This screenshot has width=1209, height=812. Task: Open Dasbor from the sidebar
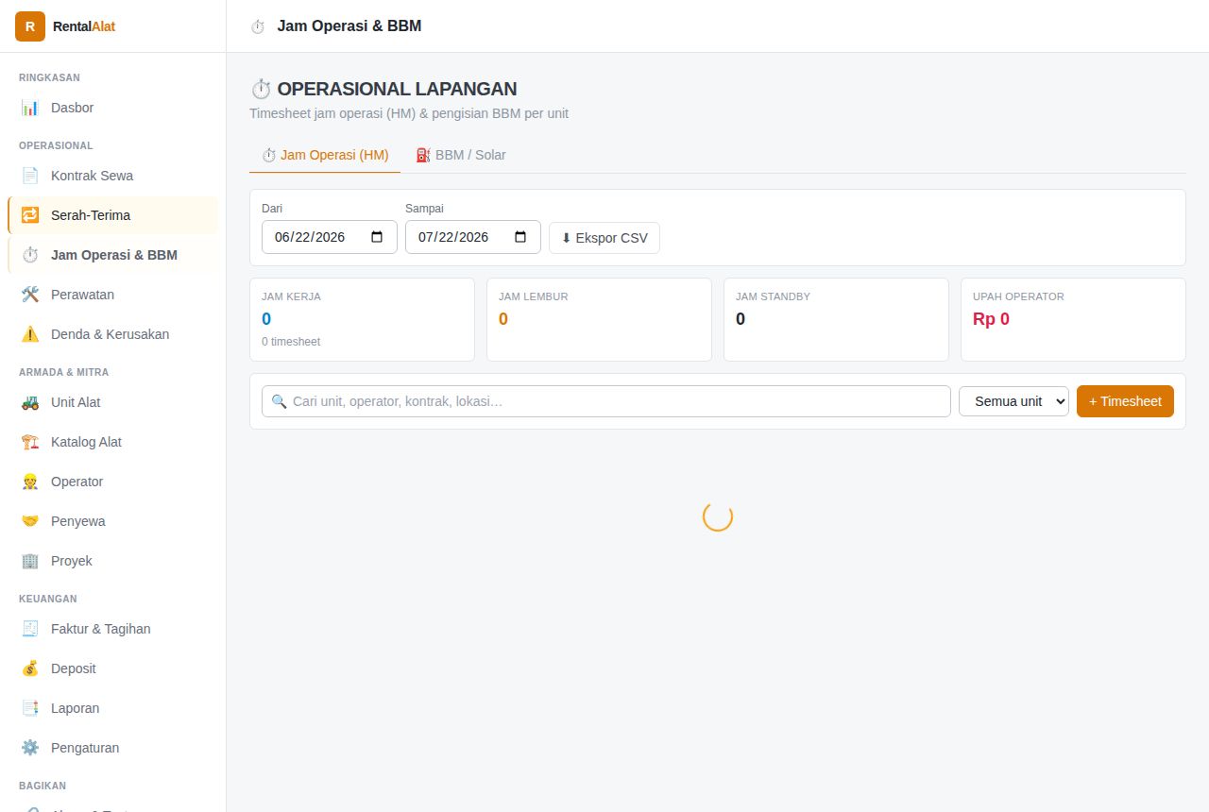tap(113, 108)
